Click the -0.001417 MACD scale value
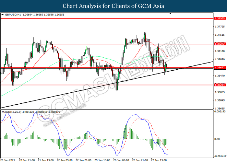 [x=220, y=156]
